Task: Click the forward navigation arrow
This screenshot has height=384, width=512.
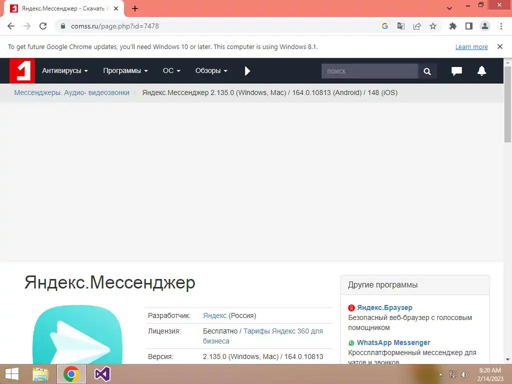Action: [27, 26]
